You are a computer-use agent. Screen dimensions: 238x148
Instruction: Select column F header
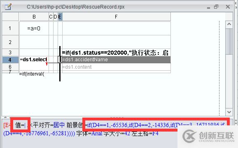coord(117,17)
